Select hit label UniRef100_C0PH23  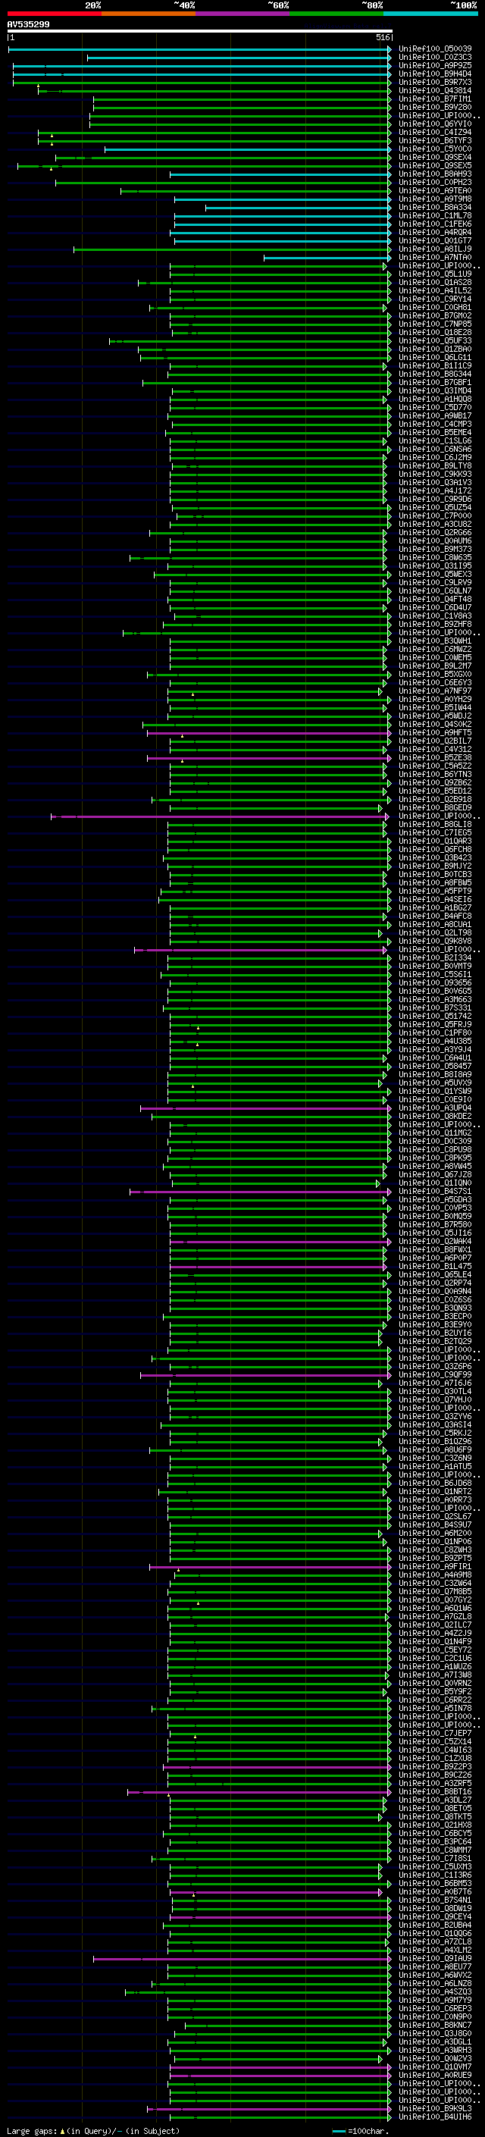tap(435, 183)
